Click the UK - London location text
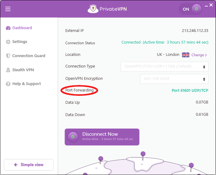Screen dimensions: 216x175 pos(168,55)
